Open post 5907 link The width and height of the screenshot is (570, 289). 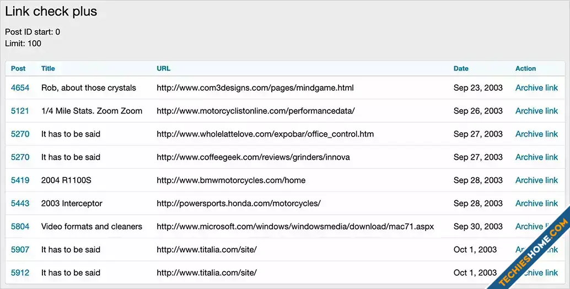coord(20,249)
